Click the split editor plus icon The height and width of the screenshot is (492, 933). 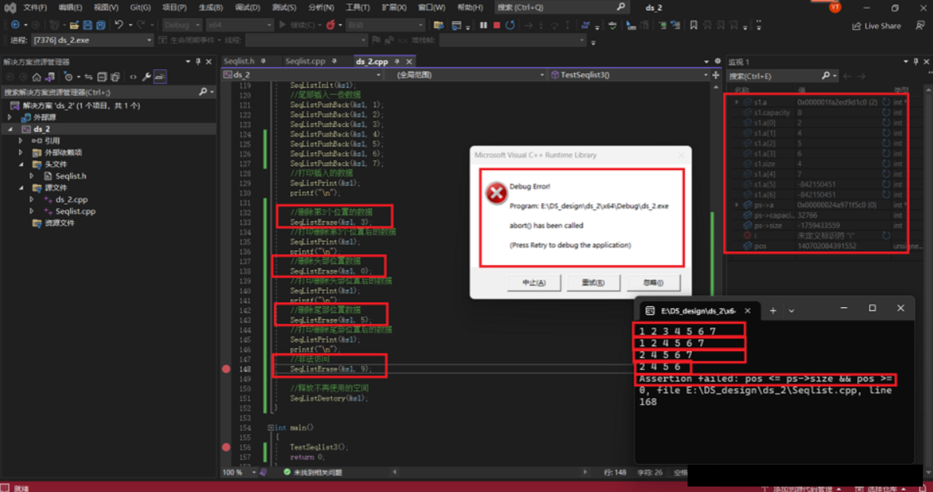[x=715, y=74]
